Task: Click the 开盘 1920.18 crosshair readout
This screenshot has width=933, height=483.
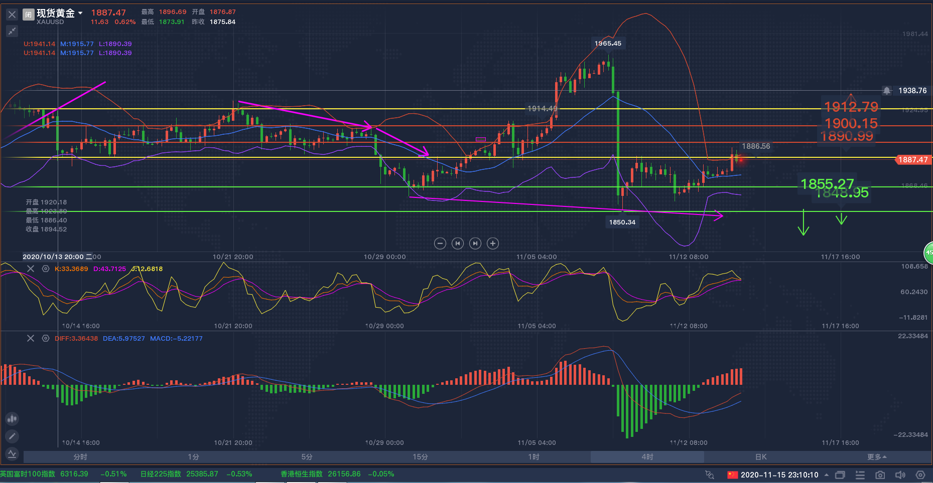Action: pos(46,202)
